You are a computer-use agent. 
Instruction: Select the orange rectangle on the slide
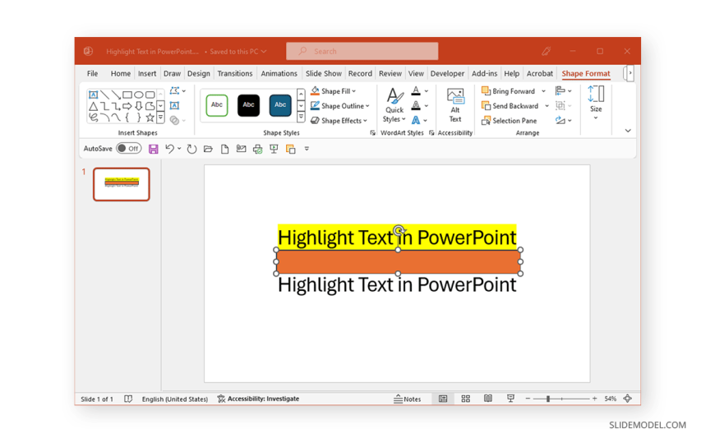[398, 262]
